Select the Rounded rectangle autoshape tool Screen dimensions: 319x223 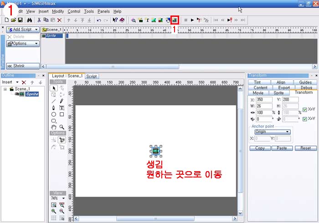54,121
